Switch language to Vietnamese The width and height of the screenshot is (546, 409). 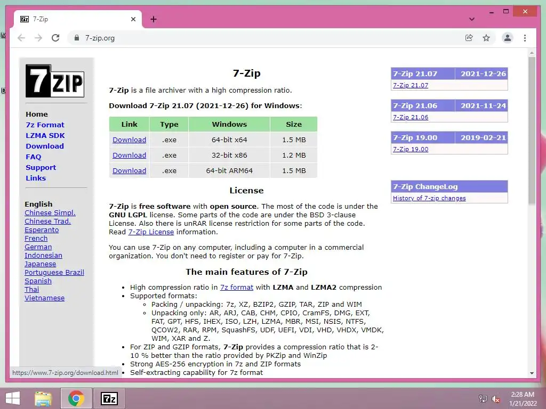click(44, 298)
